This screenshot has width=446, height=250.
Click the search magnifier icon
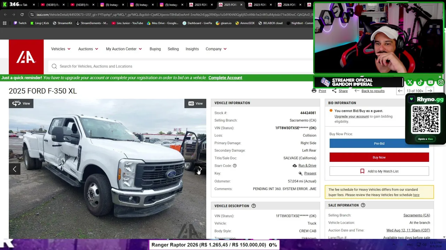pos(54,66)
